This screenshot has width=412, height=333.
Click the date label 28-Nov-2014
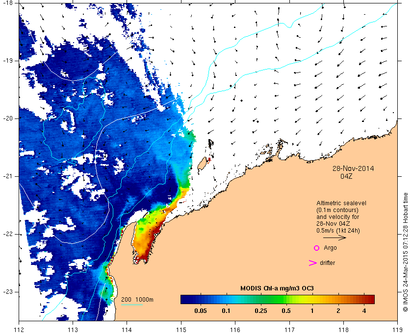coord(353,168)
